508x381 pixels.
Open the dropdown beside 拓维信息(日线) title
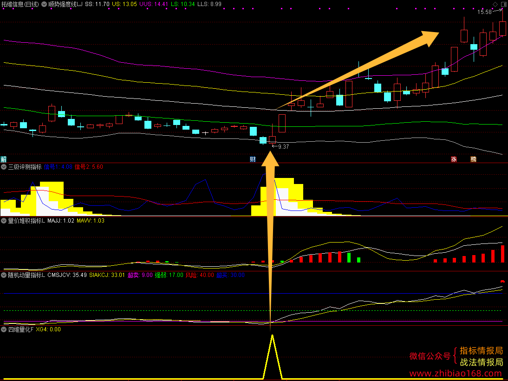pos(44,4)
